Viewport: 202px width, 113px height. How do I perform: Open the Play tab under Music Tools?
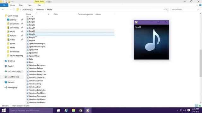[39, 5]
